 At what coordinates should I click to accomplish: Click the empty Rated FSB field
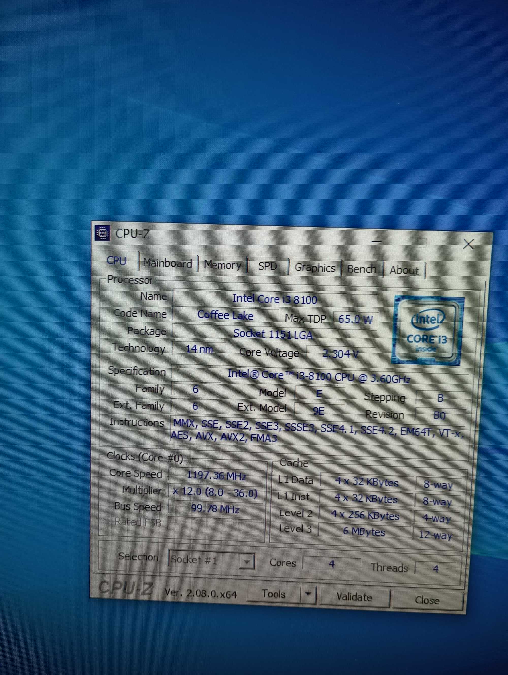215,525
